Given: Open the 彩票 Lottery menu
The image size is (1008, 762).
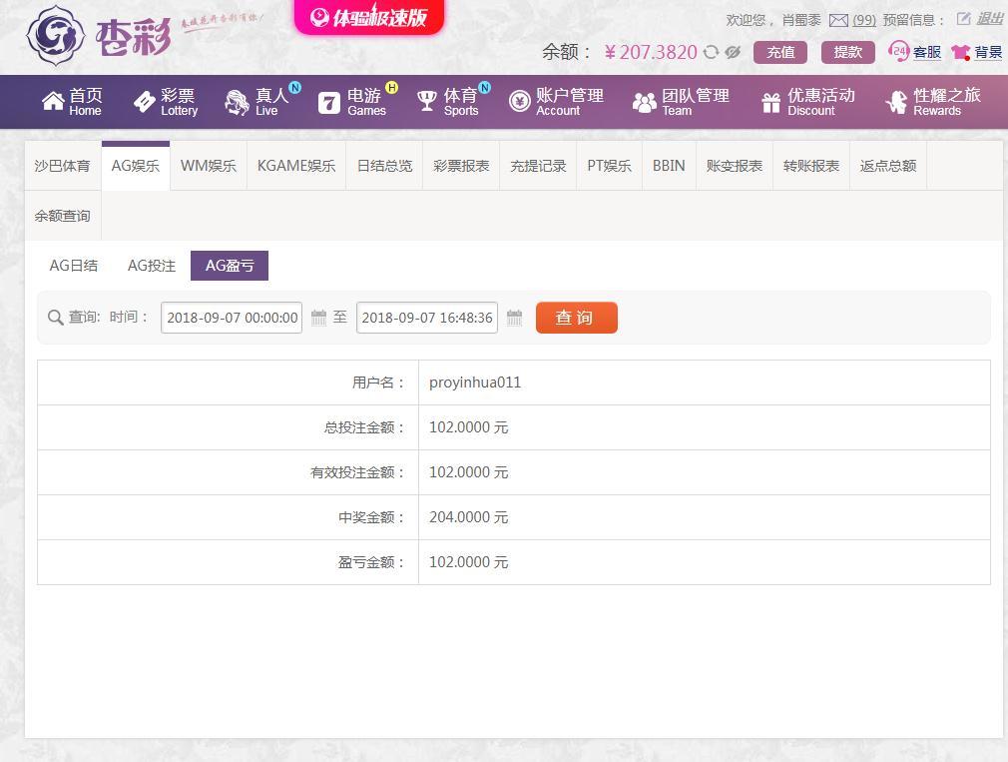Looking at the screenshot, I should (166, 101).
